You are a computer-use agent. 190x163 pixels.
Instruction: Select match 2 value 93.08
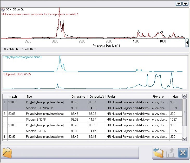click(12, 114)
